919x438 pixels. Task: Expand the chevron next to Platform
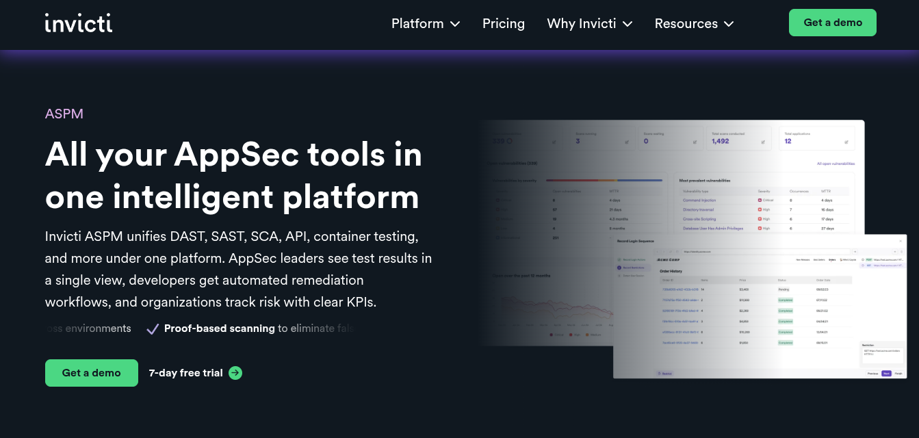455,24
